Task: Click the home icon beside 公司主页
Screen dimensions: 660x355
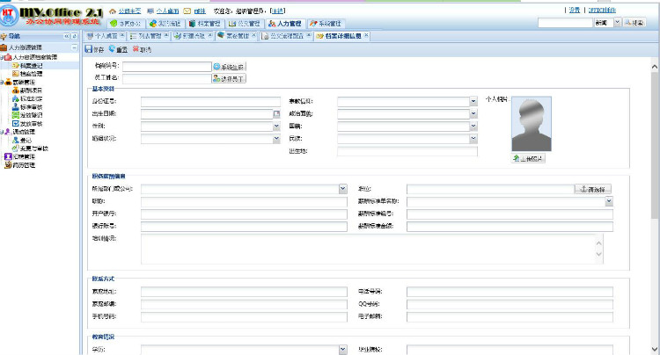Action: [x=113, y=11]
